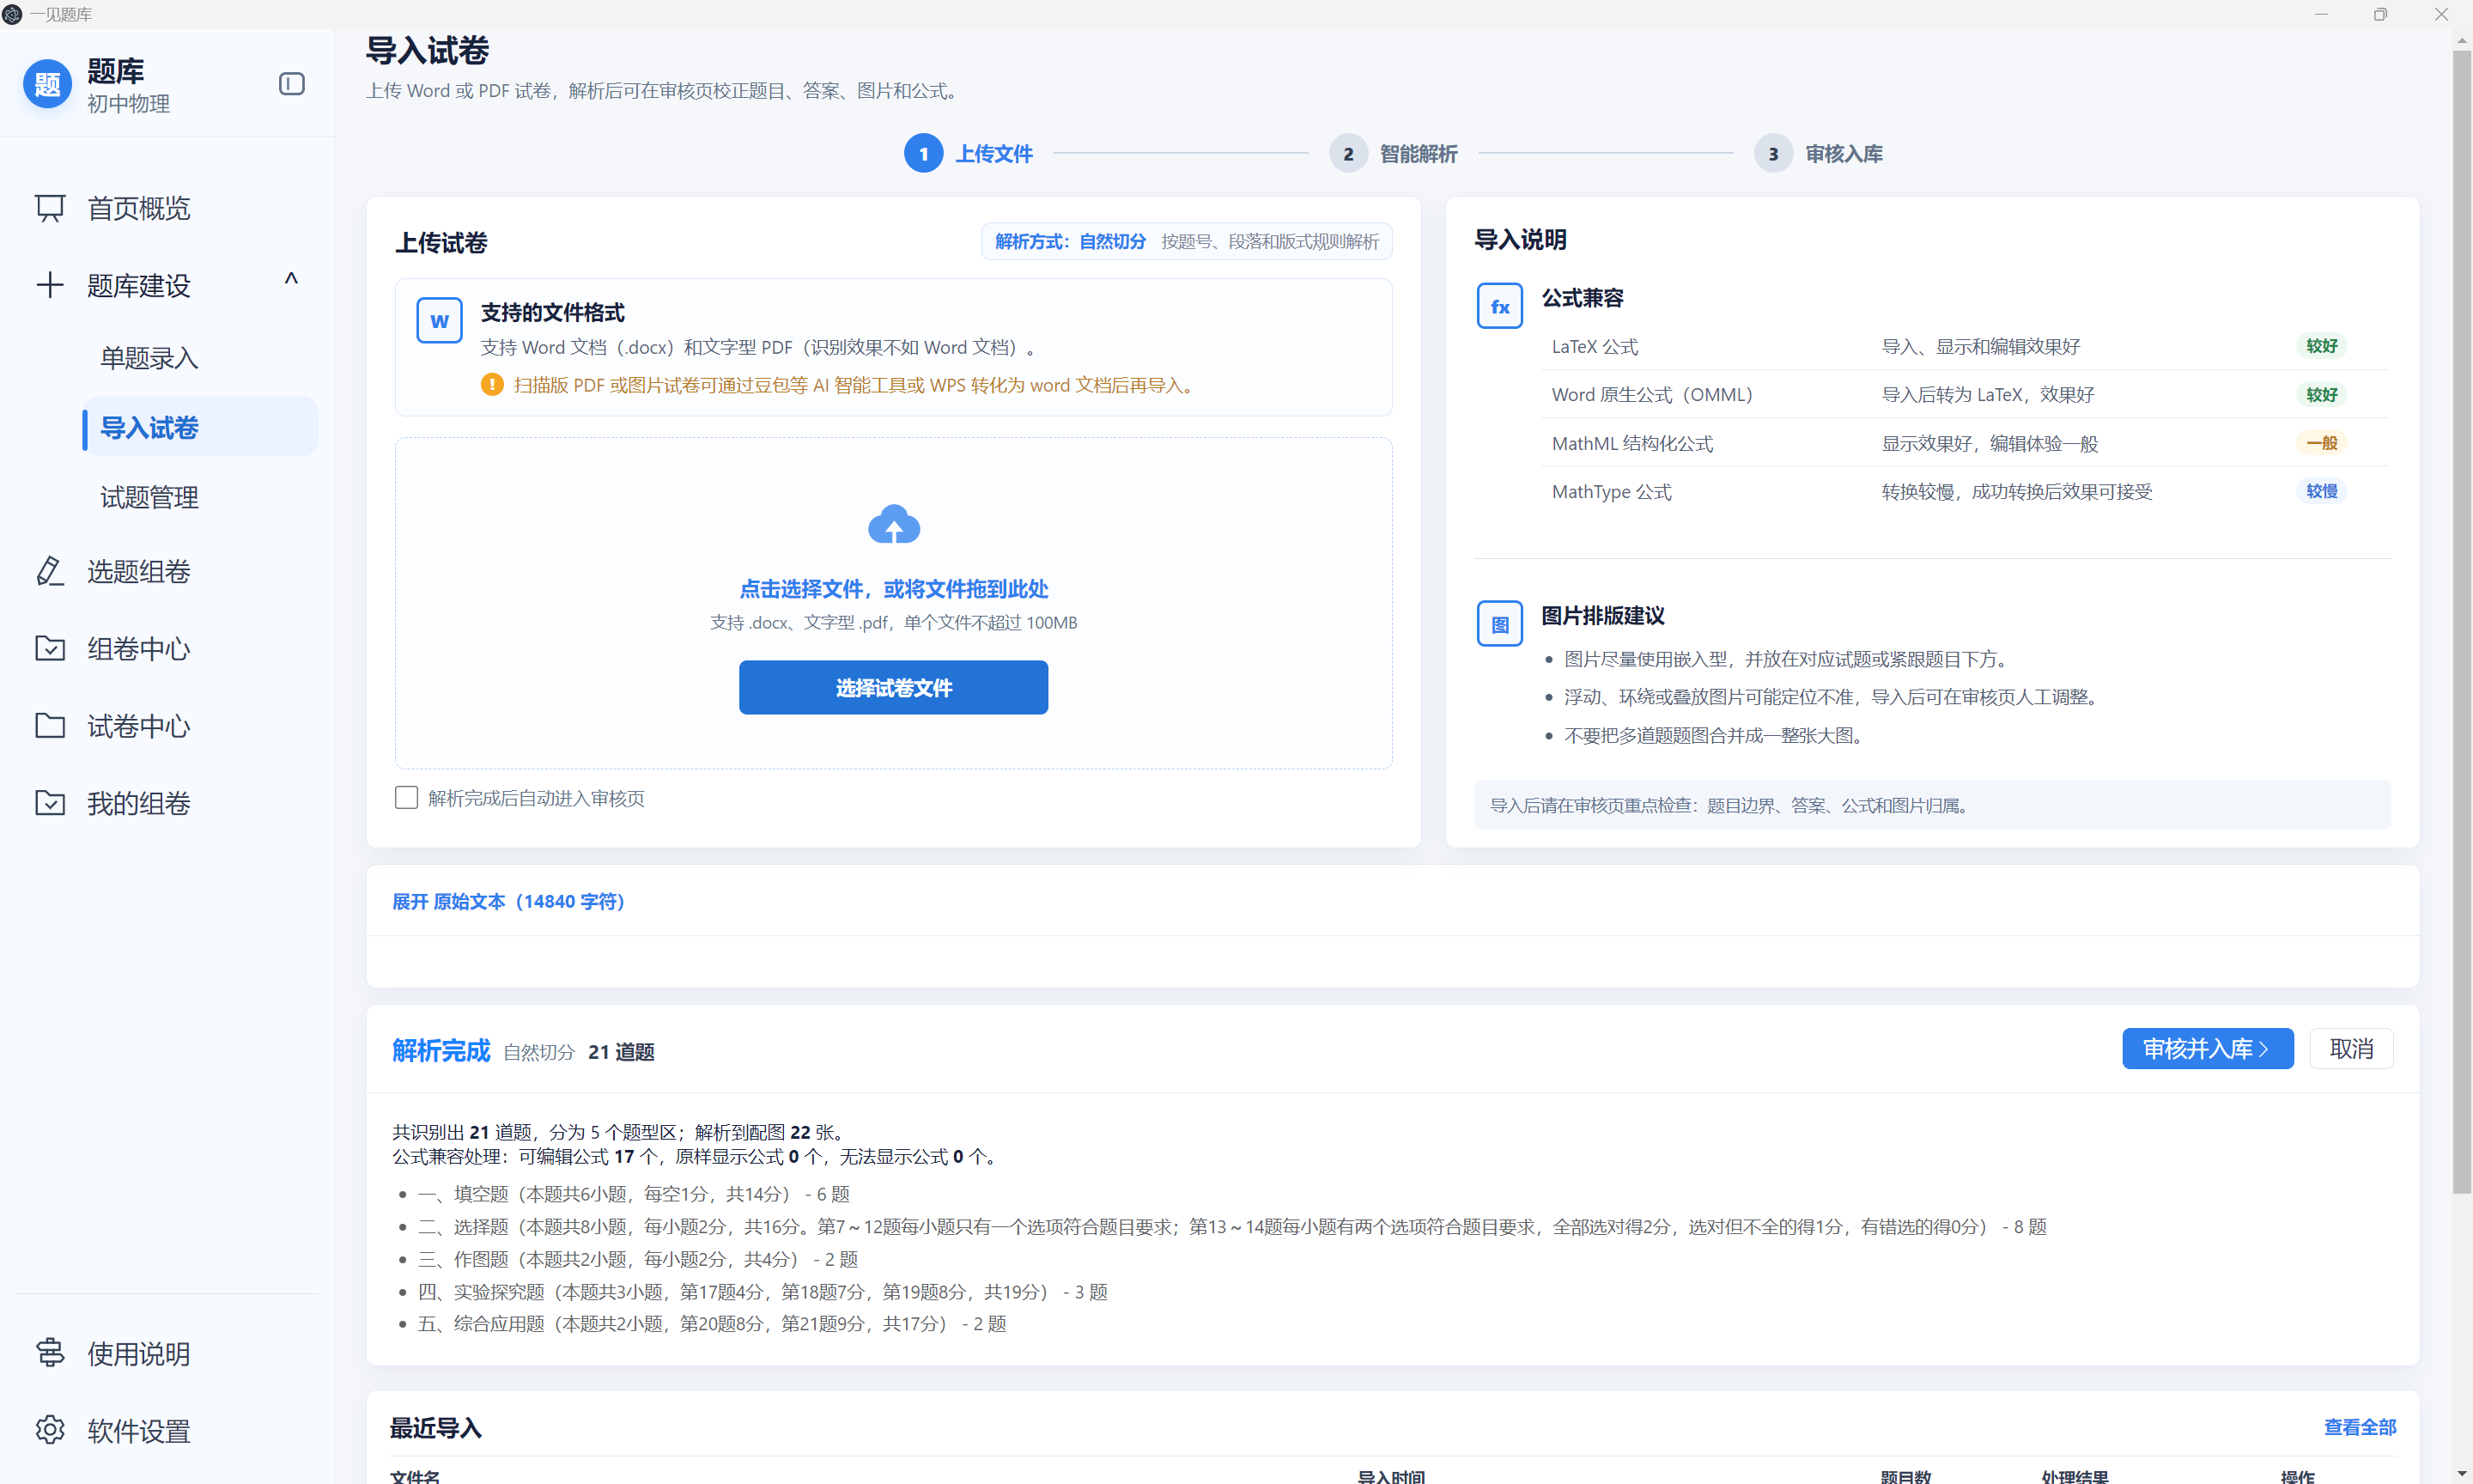Click the 首页概览 presentation board icon
The height and width of the screenshot is (1484, 2473).
(x=50, y=208)
